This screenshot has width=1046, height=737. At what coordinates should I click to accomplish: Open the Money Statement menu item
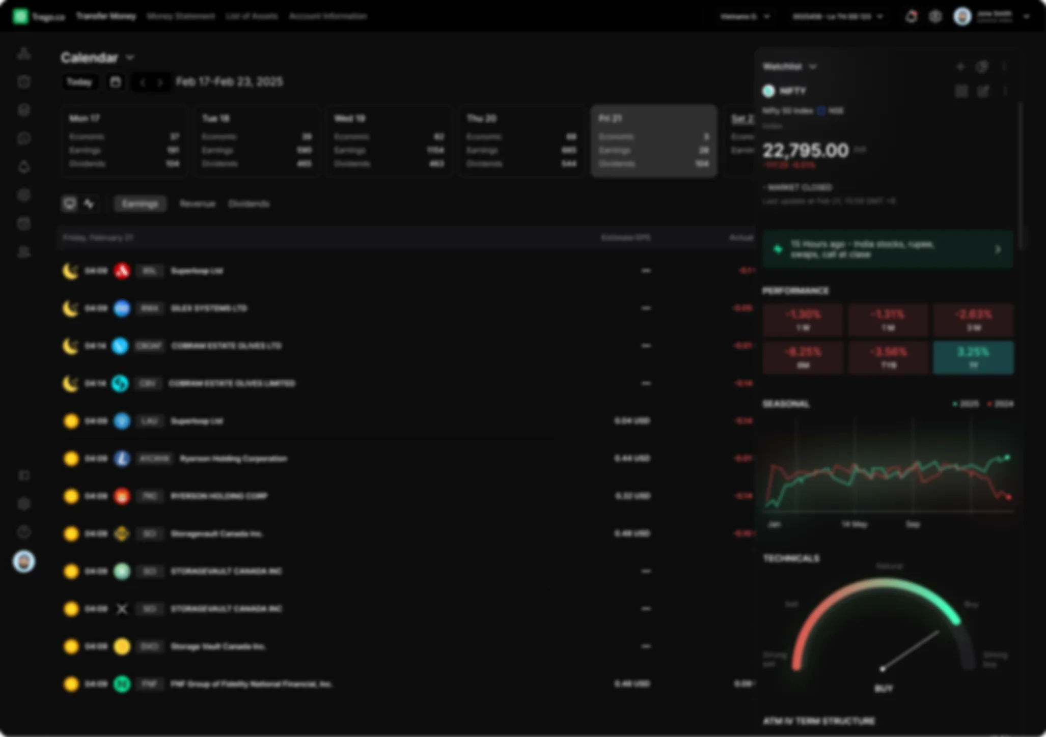coord(180,16)
